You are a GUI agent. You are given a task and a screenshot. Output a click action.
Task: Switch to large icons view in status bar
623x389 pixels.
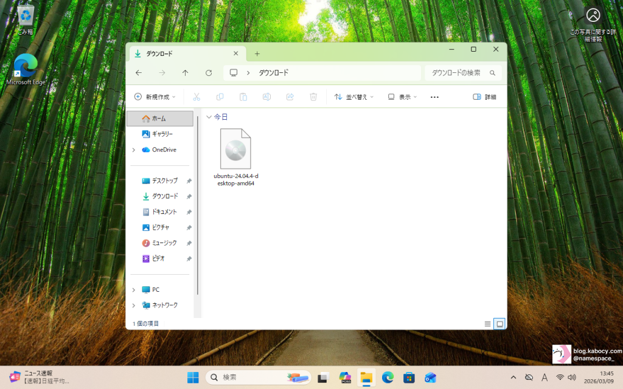pyautogui.click(x=499, y=323)
